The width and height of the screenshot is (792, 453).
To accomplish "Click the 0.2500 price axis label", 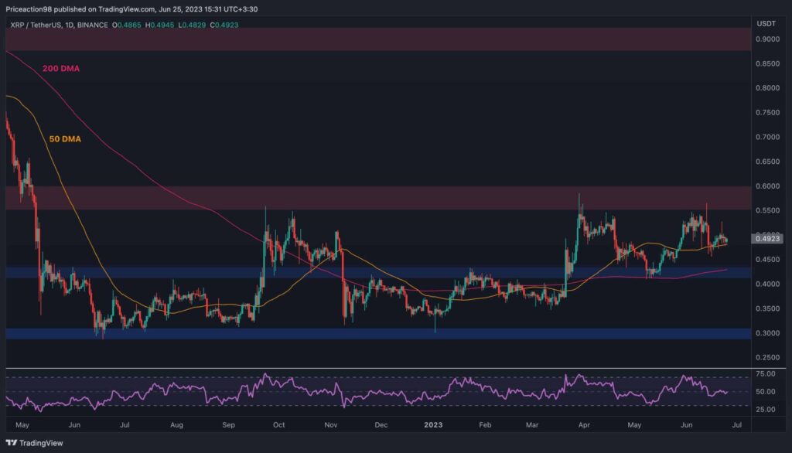I will point(767,358).
